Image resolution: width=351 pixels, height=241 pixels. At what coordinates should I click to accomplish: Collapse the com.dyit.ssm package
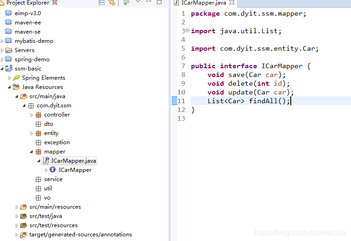pos(24,106)
